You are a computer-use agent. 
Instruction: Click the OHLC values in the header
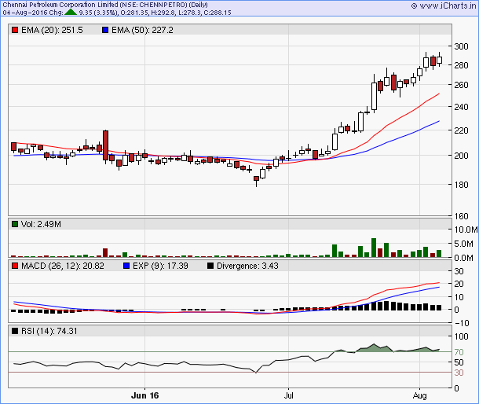(x=176, y=13)
